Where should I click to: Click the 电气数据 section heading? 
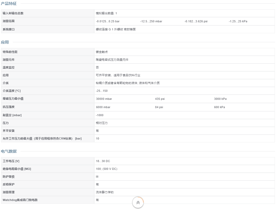click(x=9, y=151)
